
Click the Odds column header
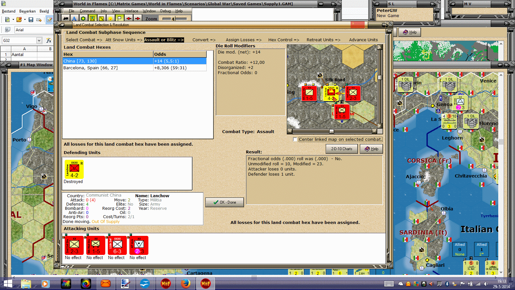[180, 54]
